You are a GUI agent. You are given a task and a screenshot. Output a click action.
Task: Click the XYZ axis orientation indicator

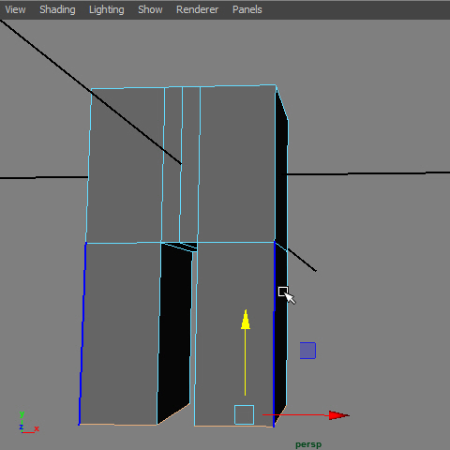pyautogui.click(x=28, y=423)
